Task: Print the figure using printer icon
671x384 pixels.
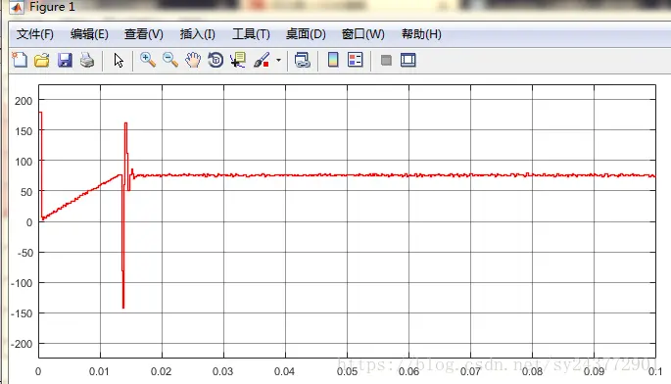Action: coord(87,60)
